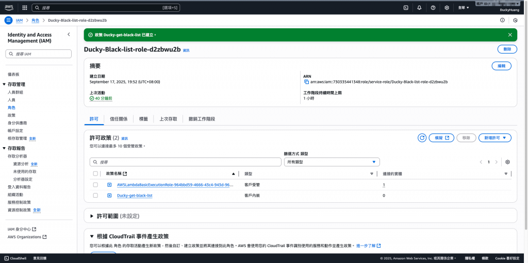The image size is (528, 263).
Task: Sort the type column with its arrow
Action: [372, 174]
